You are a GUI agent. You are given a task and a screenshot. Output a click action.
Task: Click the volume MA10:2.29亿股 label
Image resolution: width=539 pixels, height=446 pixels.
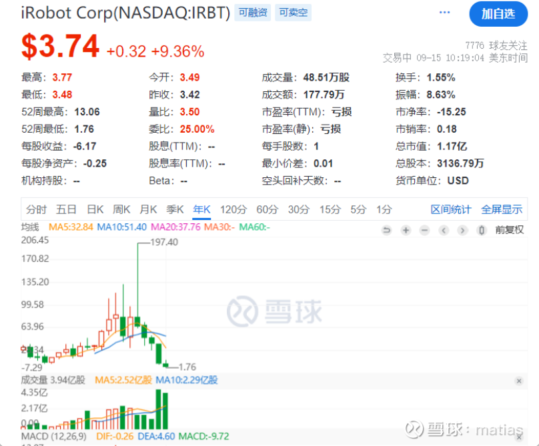[x=187, y=380]
